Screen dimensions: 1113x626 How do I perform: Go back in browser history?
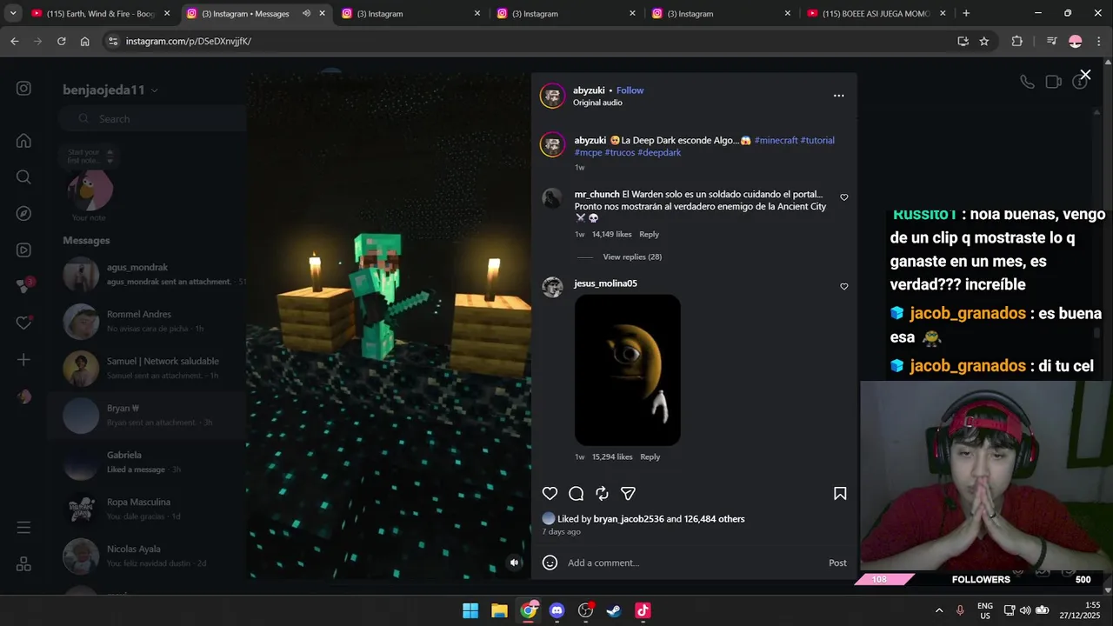point(14,41)
